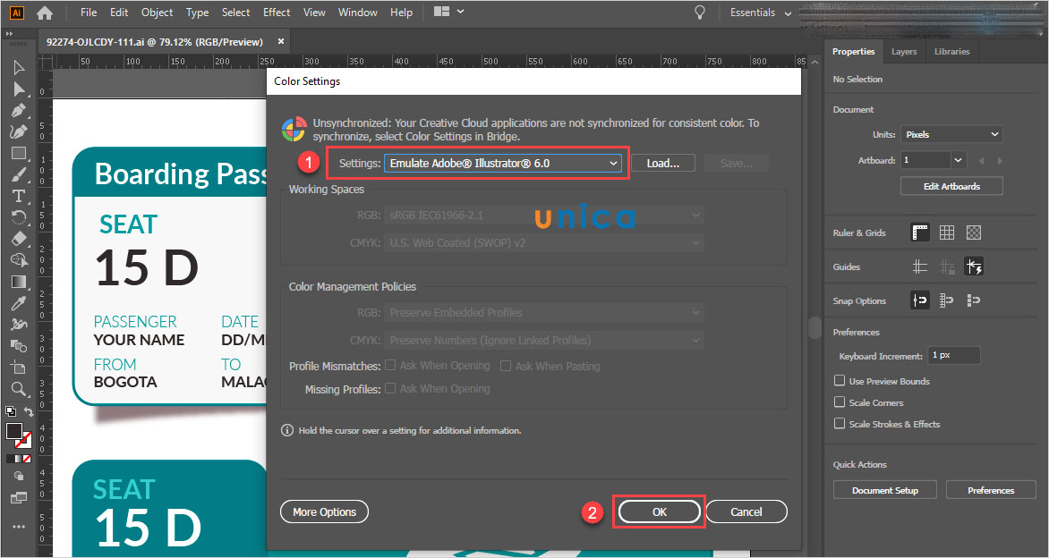Toggle Snap to Point option
The width and height of the screenshot is (1049, 558).
pyautogui.click(x=920, y=300)
